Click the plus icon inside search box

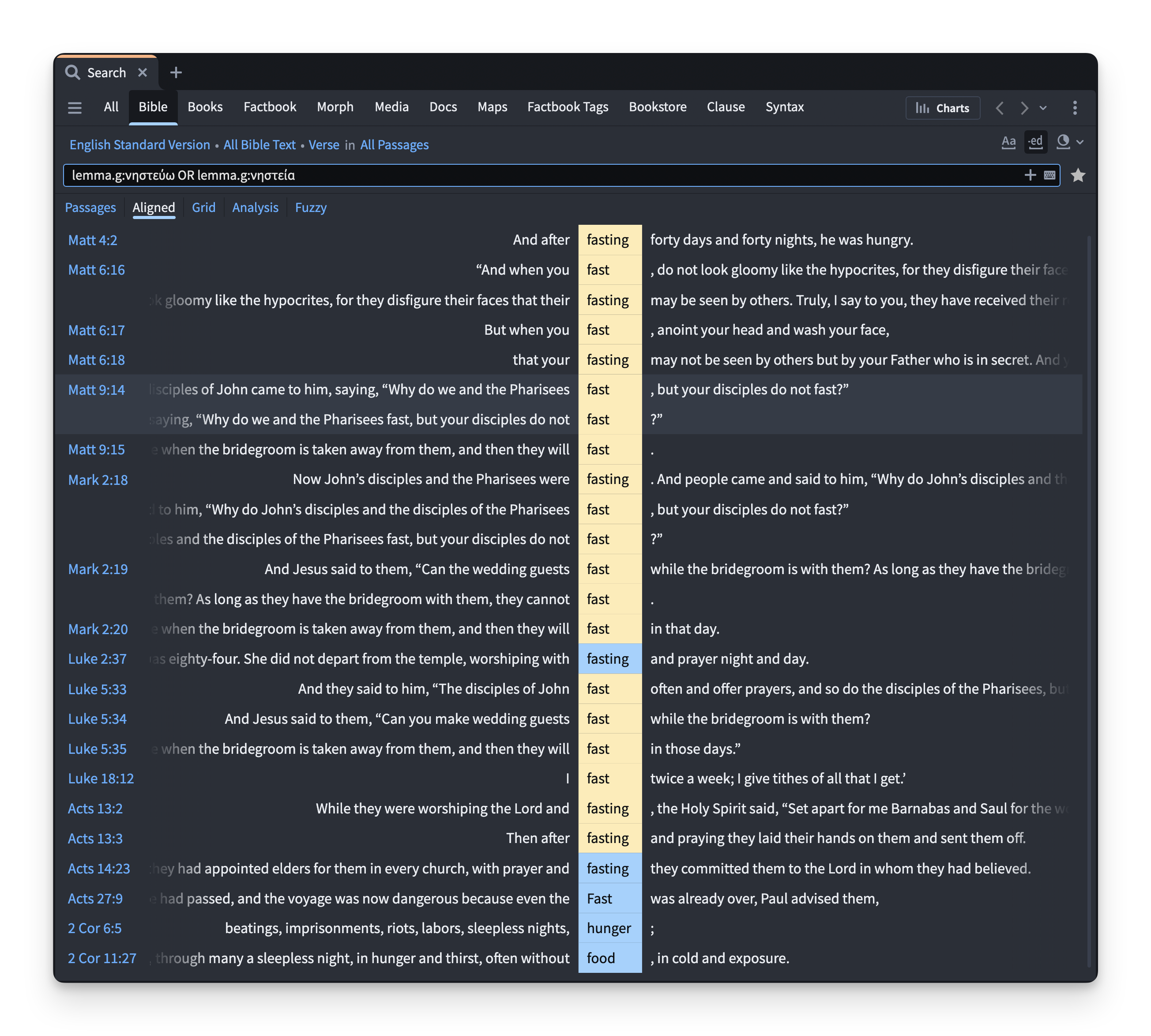(x=1030, y=175)
